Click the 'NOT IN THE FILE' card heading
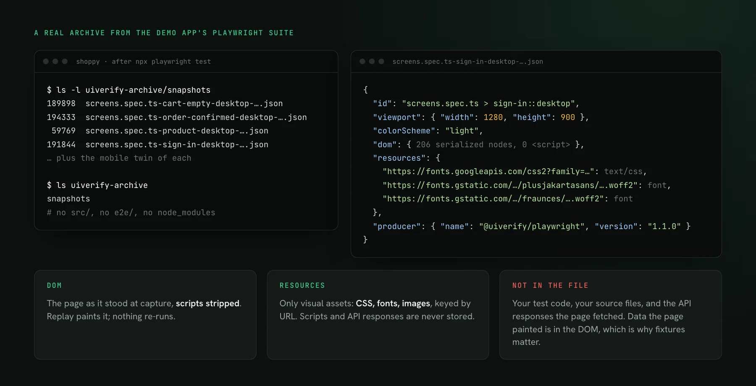 pyautogui.click(x=550, y=286)
